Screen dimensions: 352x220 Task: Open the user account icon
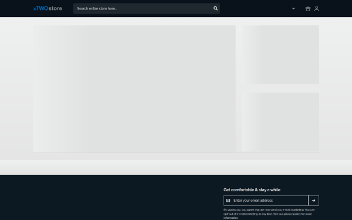pyautogui.click(x=317, y=9)
